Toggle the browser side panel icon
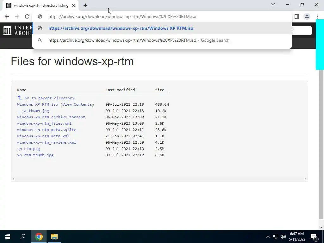This screenshot has height=243, width=324. click(x=297, y=16)
